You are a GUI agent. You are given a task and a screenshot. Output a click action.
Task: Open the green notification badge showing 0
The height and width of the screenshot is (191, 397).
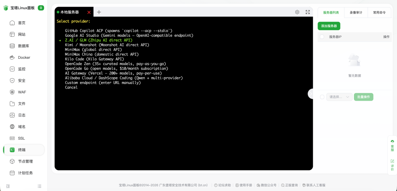[x=41, y=8]
